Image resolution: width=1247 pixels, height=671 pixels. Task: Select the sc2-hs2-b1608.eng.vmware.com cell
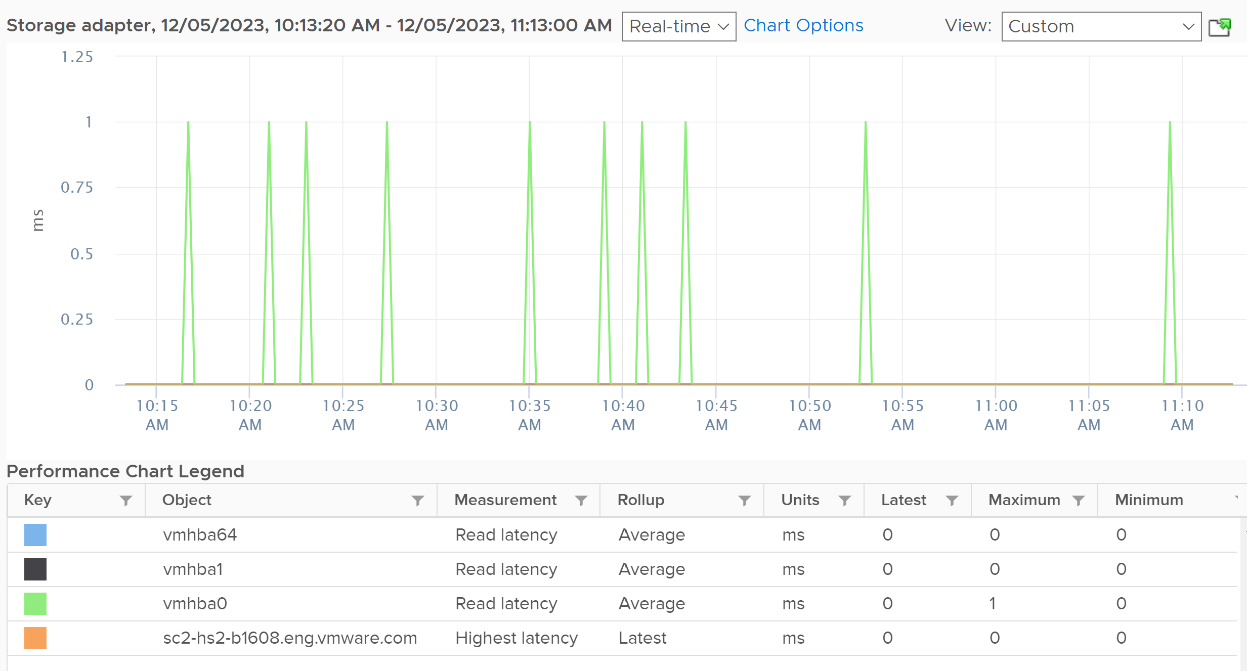(290, 638)
